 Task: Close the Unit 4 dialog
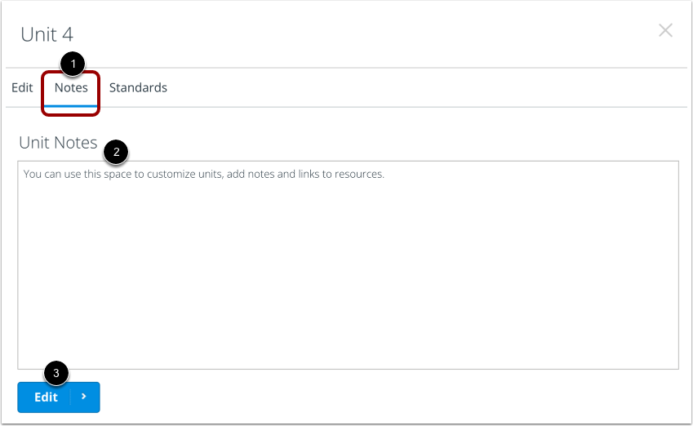[665, 31]
